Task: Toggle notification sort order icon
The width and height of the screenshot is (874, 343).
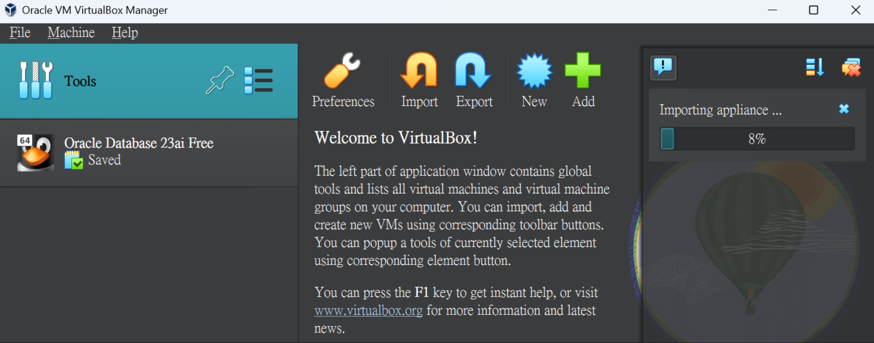Action: (815, 67)
